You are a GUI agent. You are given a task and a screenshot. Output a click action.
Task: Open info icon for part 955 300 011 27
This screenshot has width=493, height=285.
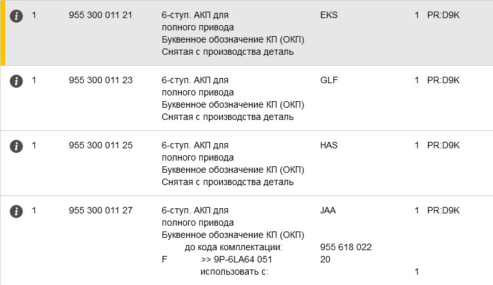pos(17,211)
